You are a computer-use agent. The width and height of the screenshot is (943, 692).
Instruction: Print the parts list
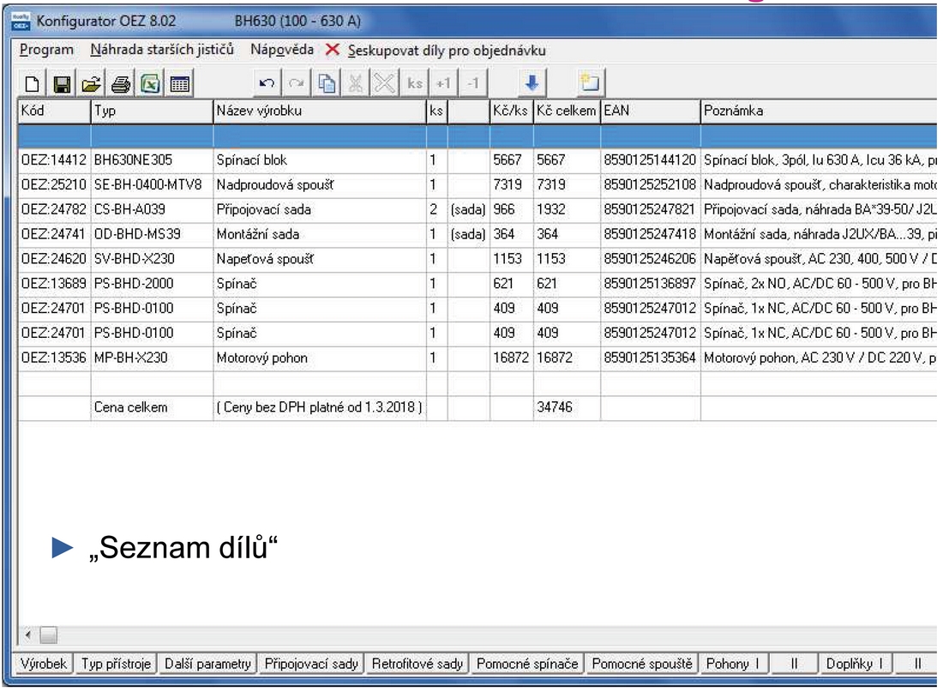[x=121, y=84]
